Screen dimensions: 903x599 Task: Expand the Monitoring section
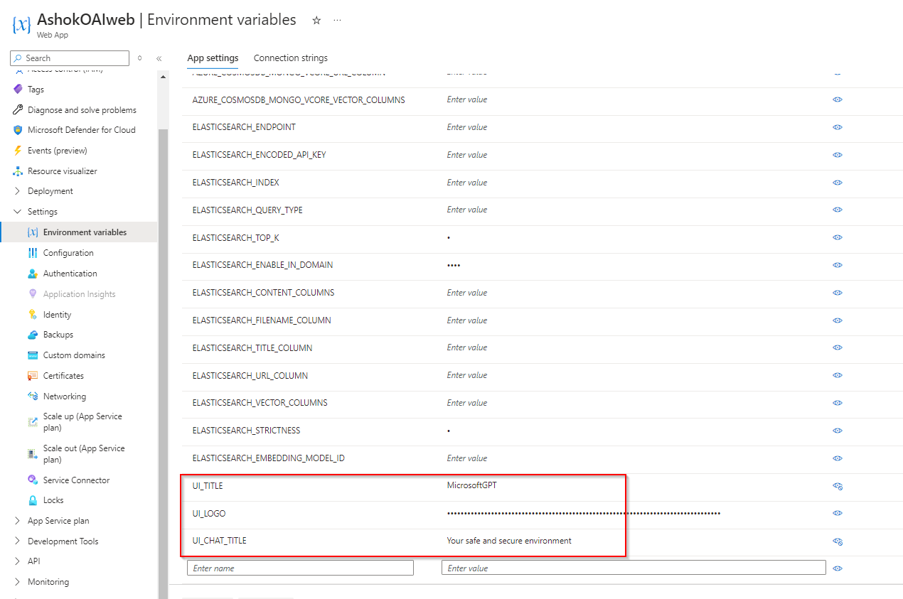click(18, 582)
